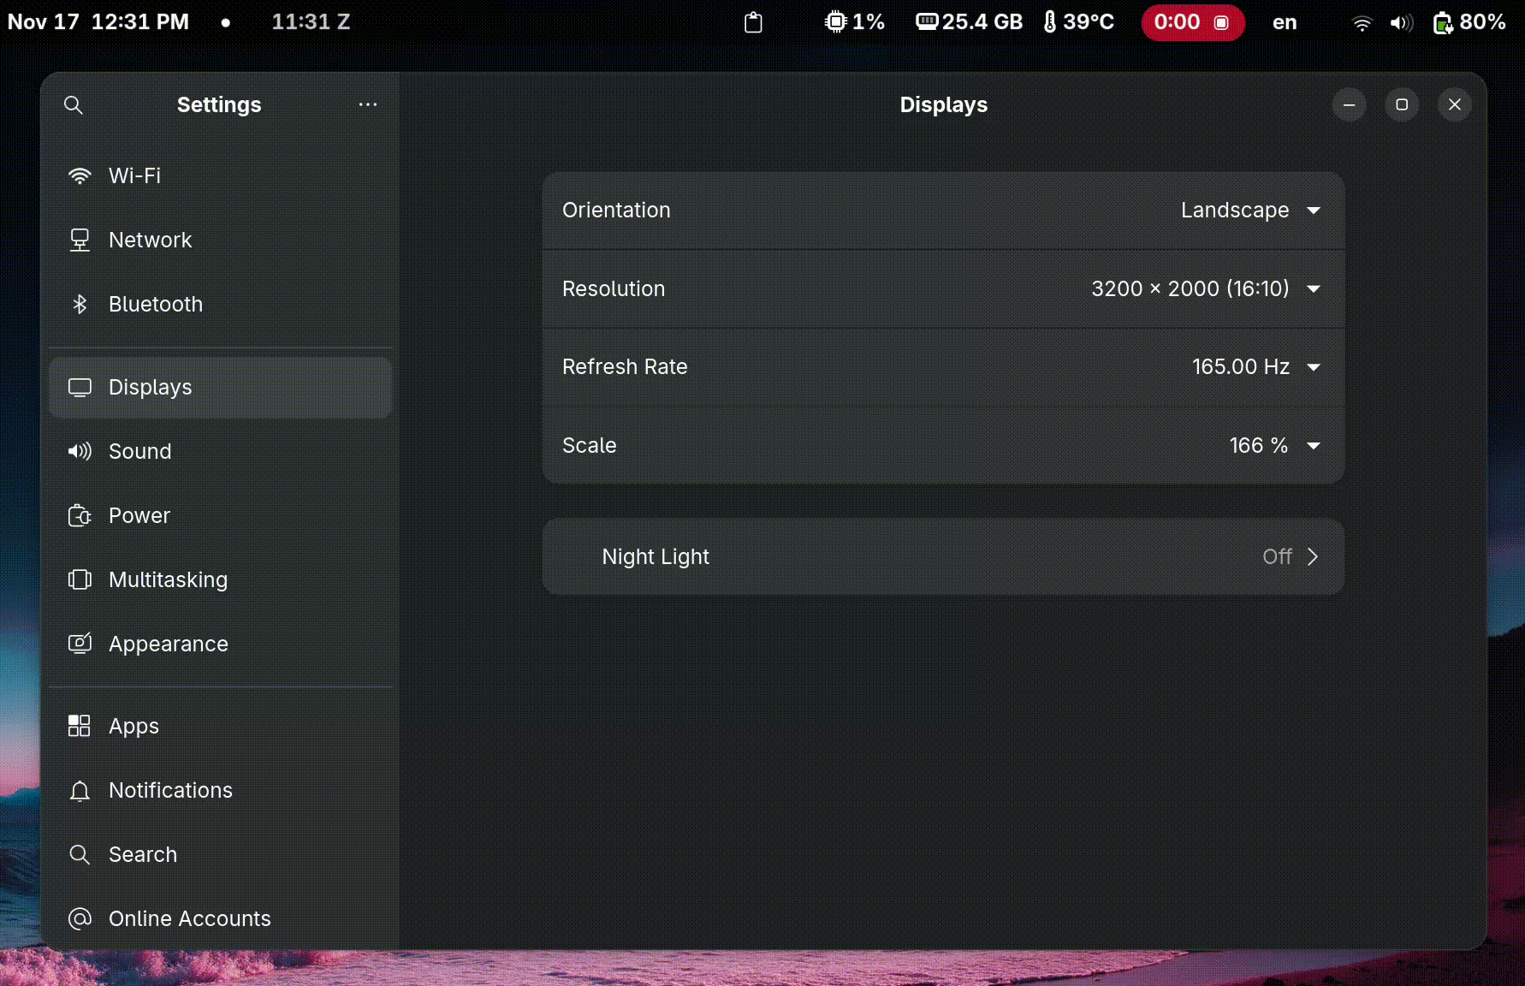Click the Appearance sidebar icon
This screenshot has width=1525, height=986.
pyautogui.click(x=80, y=644)
